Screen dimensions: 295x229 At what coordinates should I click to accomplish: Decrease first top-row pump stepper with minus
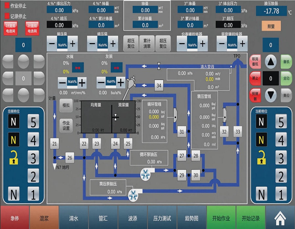pyautogui.click(x=52, y=44)
